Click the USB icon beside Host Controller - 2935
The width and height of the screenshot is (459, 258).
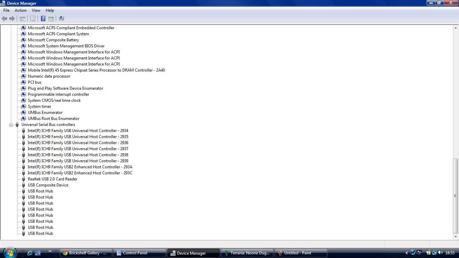point(24,137)
